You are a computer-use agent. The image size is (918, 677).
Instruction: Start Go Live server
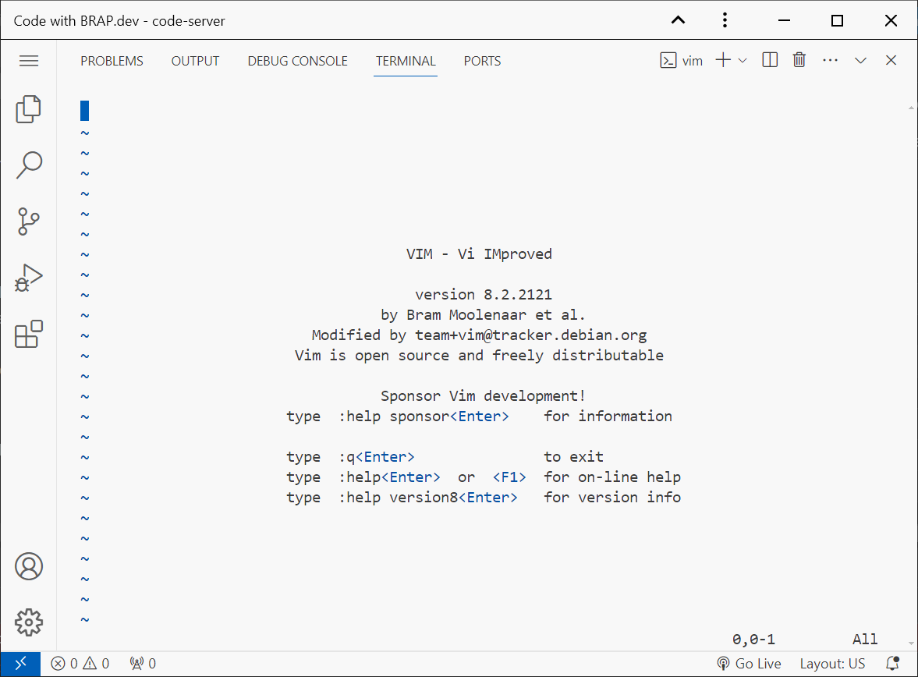[749, 663]
